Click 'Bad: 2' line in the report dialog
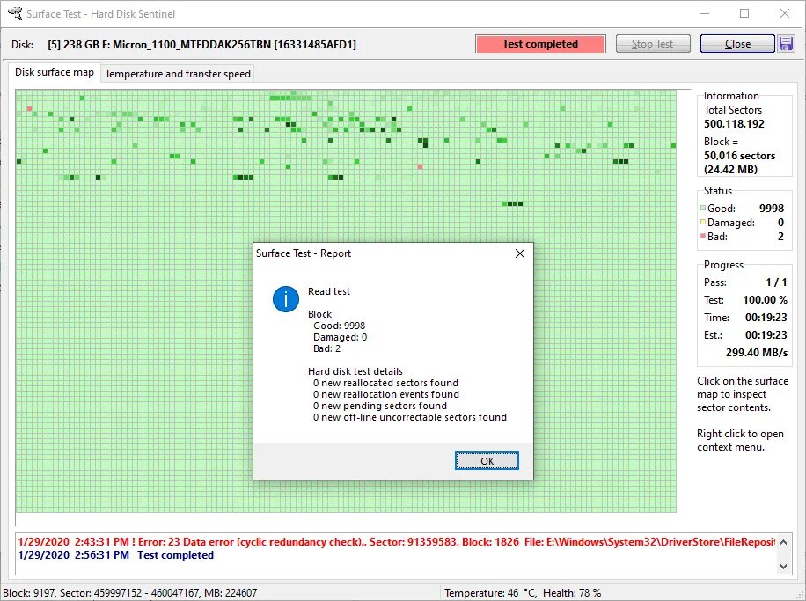Screen dimensions: 806x601 327,348
